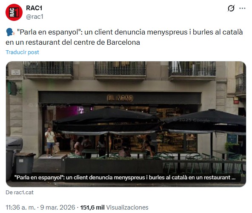Click the 151,6 mil Visualizaciones count
The width and height of the screenshot is (252, 213).
pos(114,207)
